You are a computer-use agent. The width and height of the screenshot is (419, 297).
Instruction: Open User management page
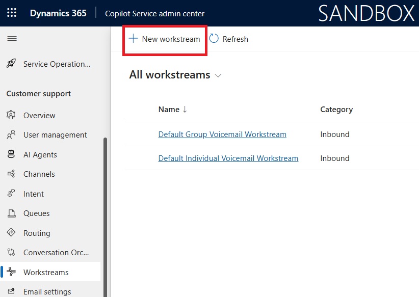pos(55,135)
